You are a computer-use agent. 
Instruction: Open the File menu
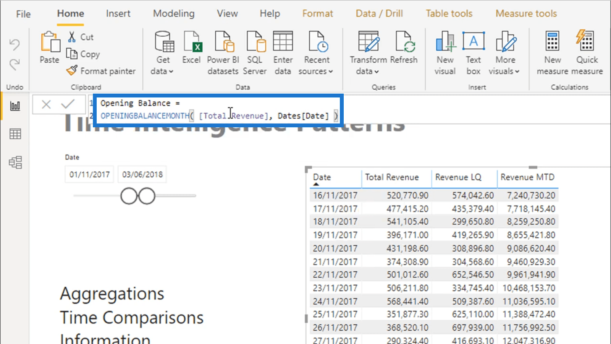[23, 14]
